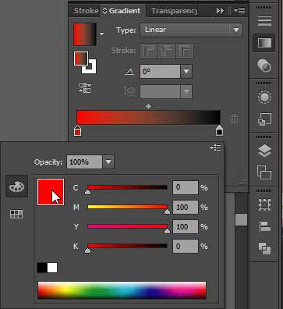Open the Gradient panel flyout menu

[239, 10]
